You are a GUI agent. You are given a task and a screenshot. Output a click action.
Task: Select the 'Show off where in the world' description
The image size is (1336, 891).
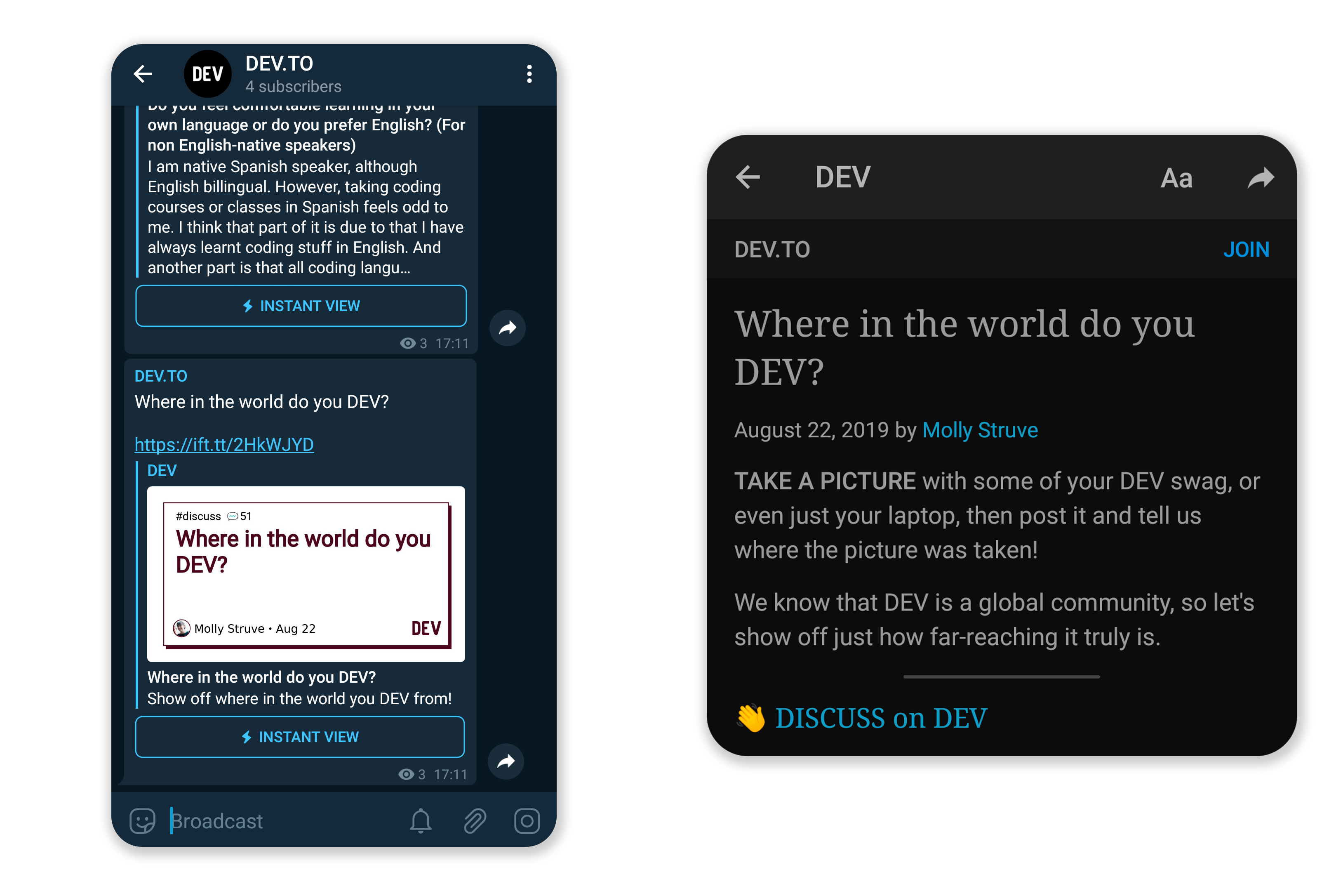click(x=299, y=699)
